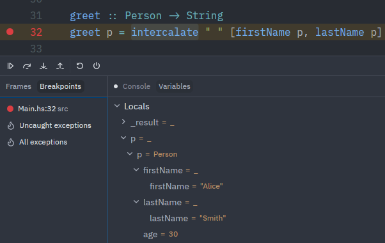The height and width of the screenshot is (243, 385).
Task: Toggle Main.hs:32 breakpoint in list
Action: tap(10, 109)
